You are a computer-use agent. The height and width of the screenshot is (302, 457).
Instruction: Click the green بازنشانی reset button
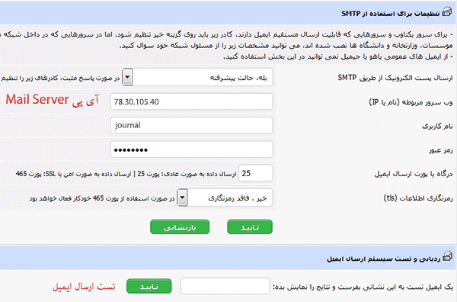pyautogui.click(x=180, y=227)
